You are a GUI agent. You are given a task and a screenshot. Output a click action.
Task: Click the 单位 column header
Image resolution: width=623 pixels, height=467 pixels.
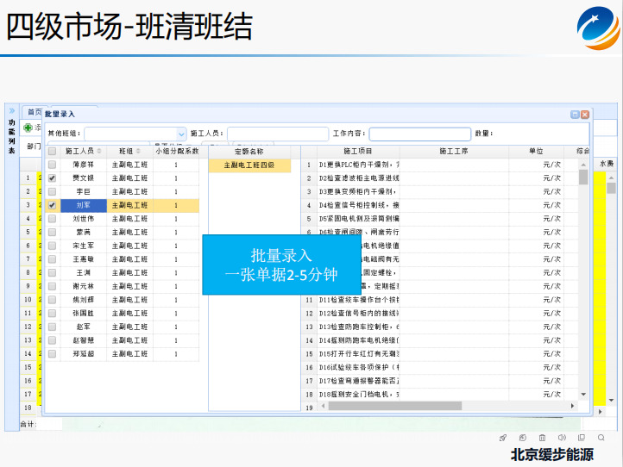pos(536,151)
